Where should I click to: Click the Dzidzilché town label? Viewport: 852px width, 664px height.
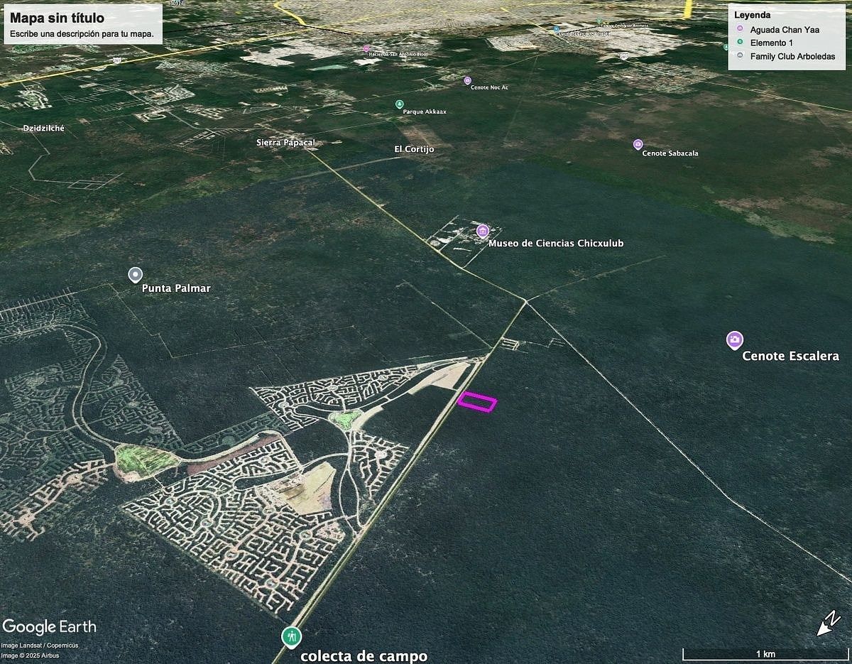(x=43, y=129)
